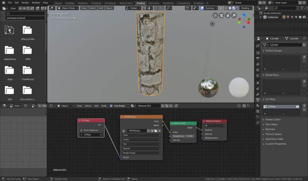The image size is (308, 181).
Task: Click the pan view hand icon
Action: (228, 15)
